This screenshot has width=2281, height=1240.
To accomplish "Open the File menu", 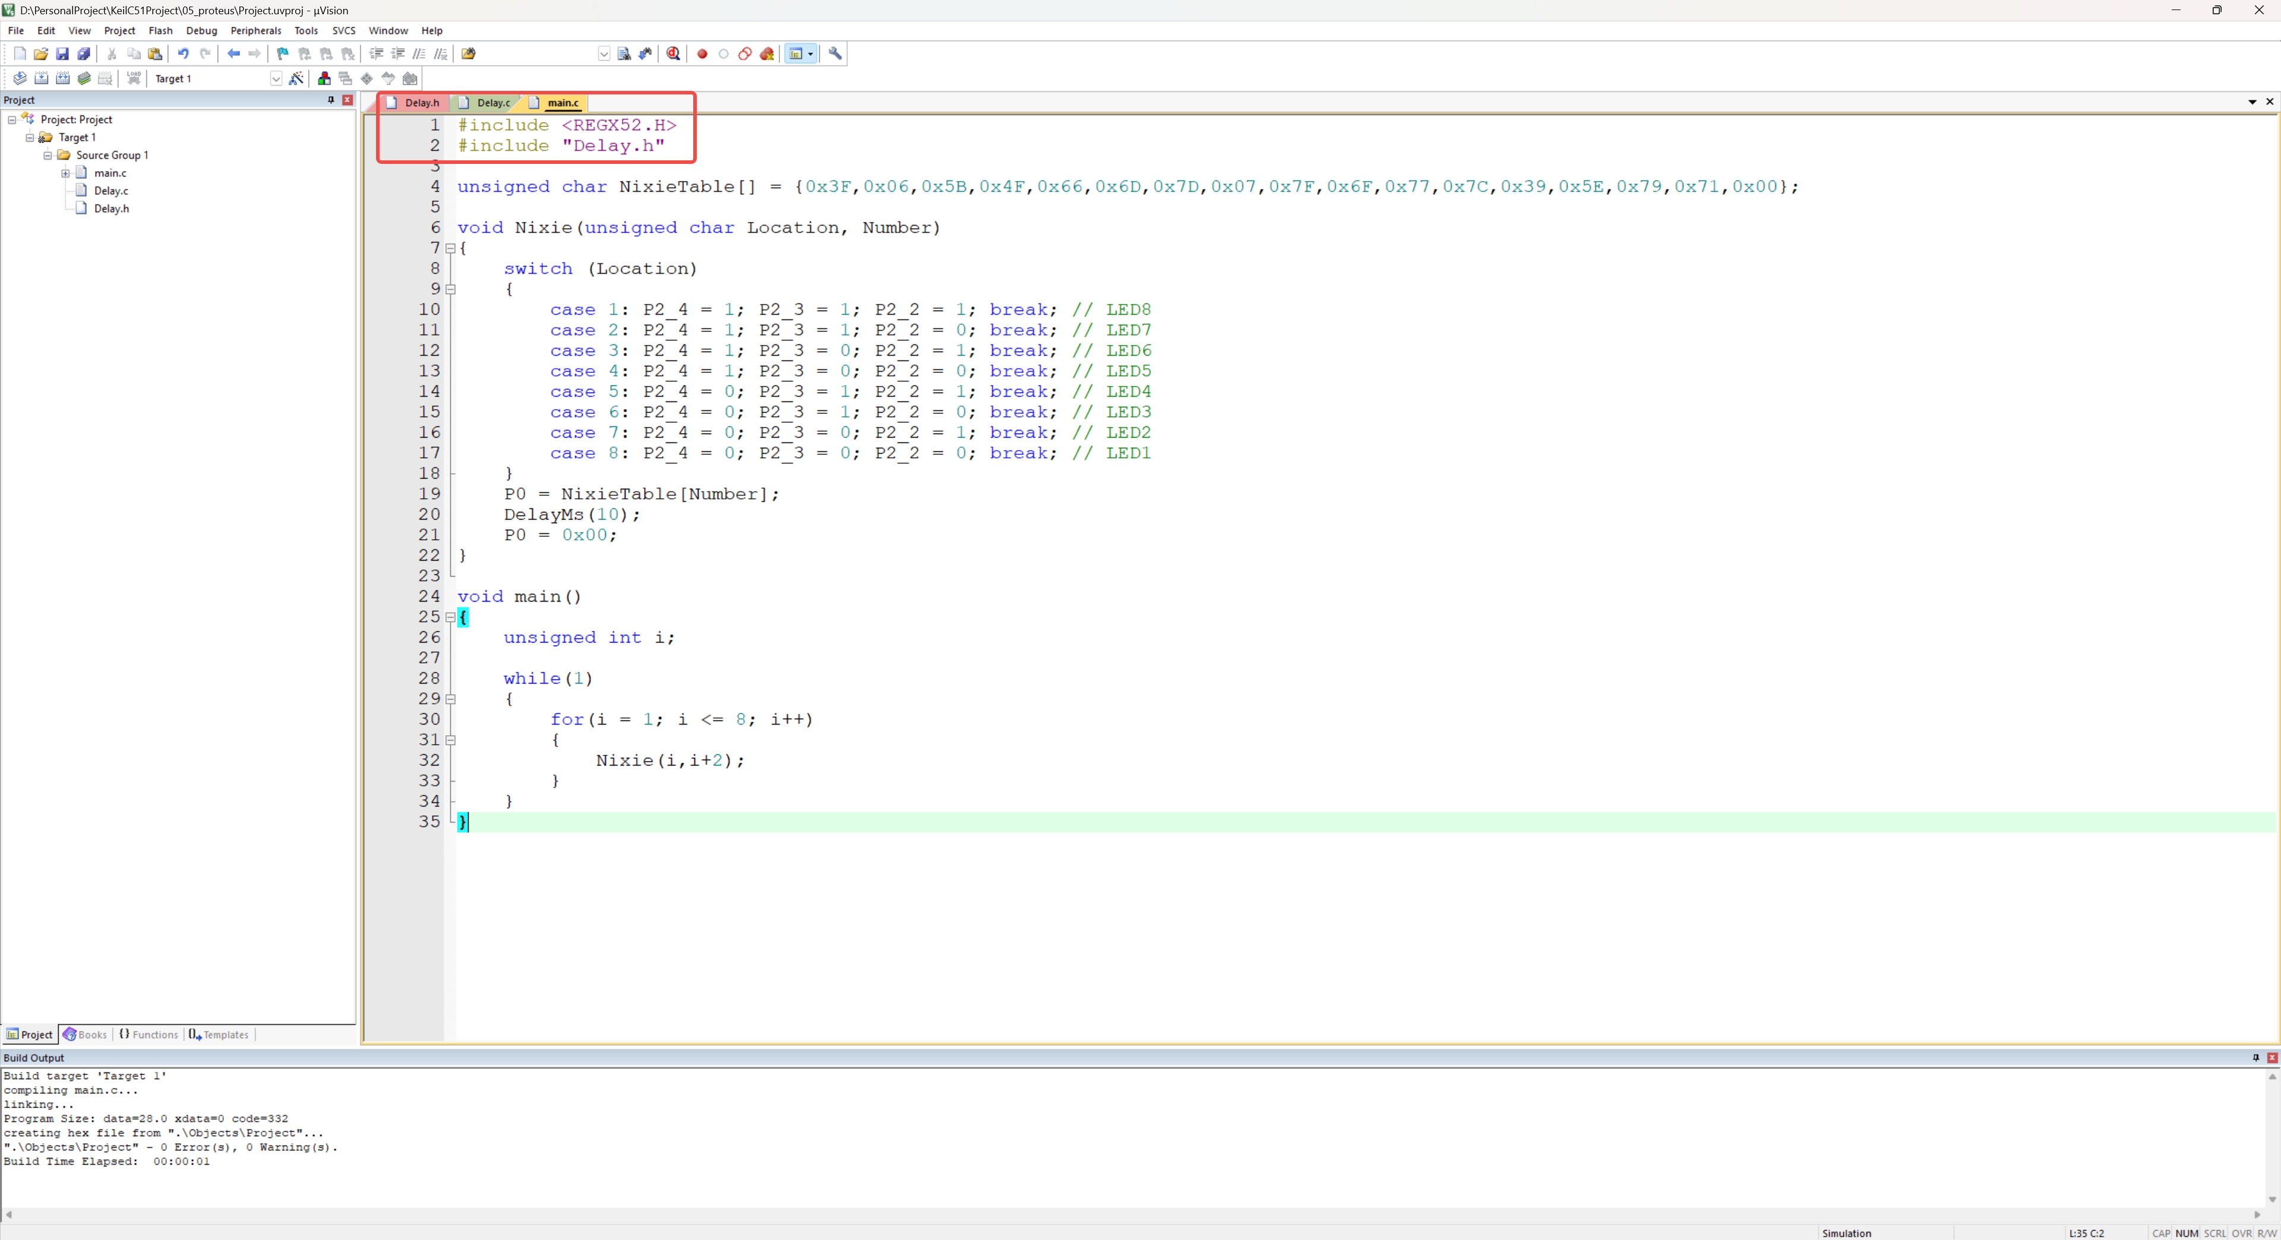I will (x=16, y=30).
